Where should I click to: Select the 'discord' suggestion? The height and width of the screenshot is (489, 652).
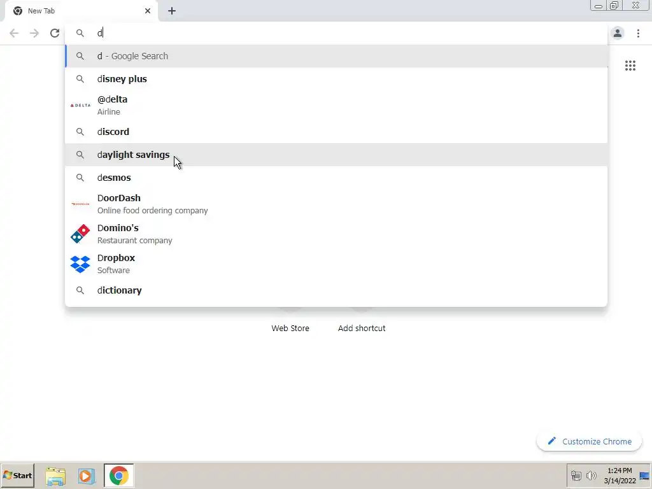pos(336,132)
